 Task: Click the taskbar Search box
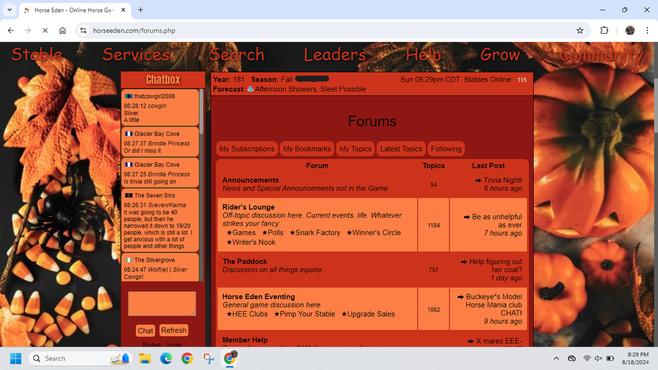click(x=81, y=358)
